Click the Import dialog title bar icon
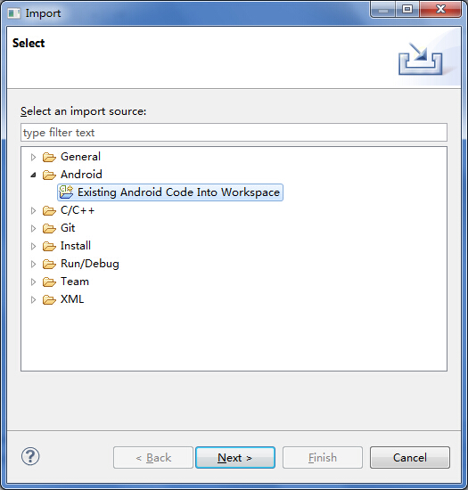This screenshot has width=468, height=490. (x=14, y=13)
